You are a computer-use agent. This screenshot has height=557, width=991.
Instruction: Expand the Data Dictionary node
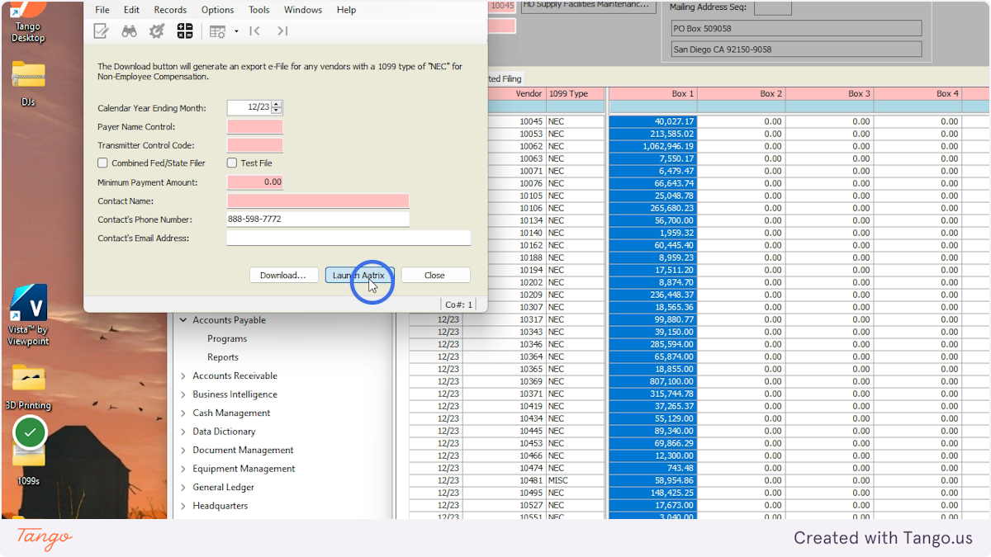[x=183, y=432]
